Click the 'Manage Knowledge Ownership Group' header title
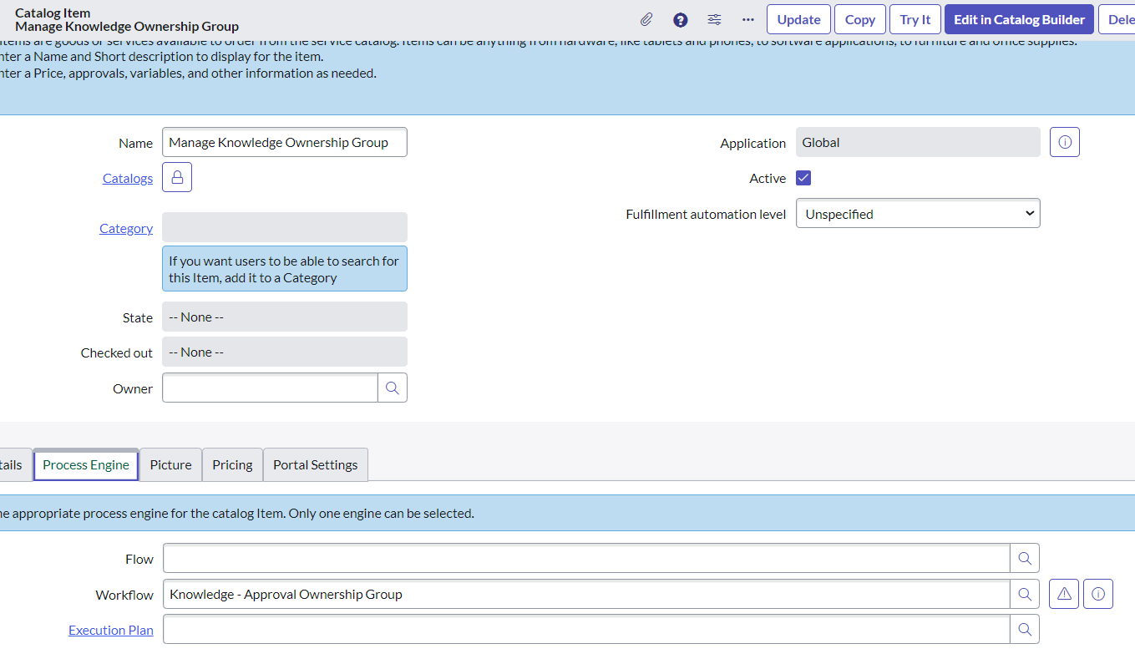Image resolution: width=1135 pixels, height=659 pixels. point(127,27)
